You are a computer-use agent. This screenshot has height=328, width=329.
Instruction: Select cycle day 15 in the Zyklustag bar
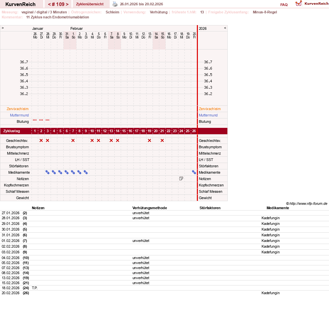point(124,131)
